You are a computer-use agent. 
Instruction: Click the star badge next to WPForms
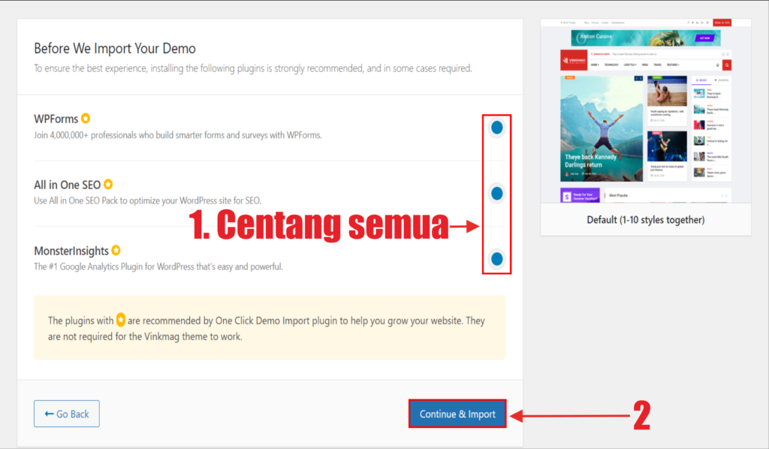pos(86,119)
